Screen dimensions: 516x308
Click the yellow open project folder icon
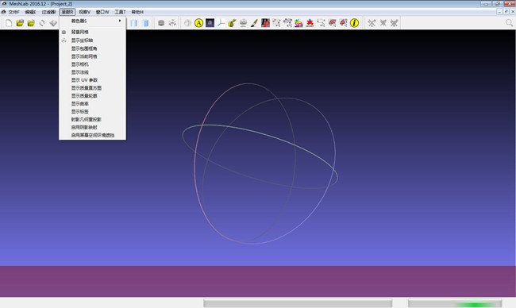[20, 23]
